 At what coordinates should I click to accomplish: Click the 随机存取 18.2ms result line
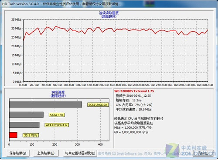[x=129, y=100]
